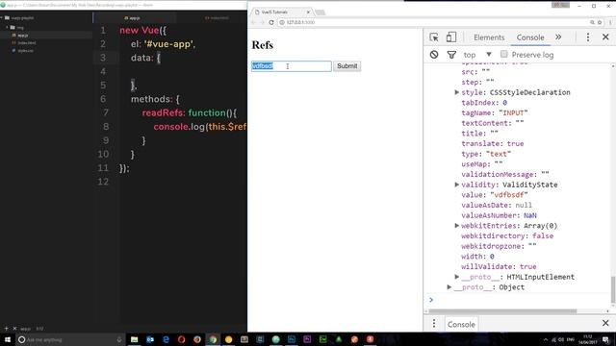Collapse the root project folder in the editor sidebar
The width and height of the screenshot is (616, 346).
coord(2,18)
